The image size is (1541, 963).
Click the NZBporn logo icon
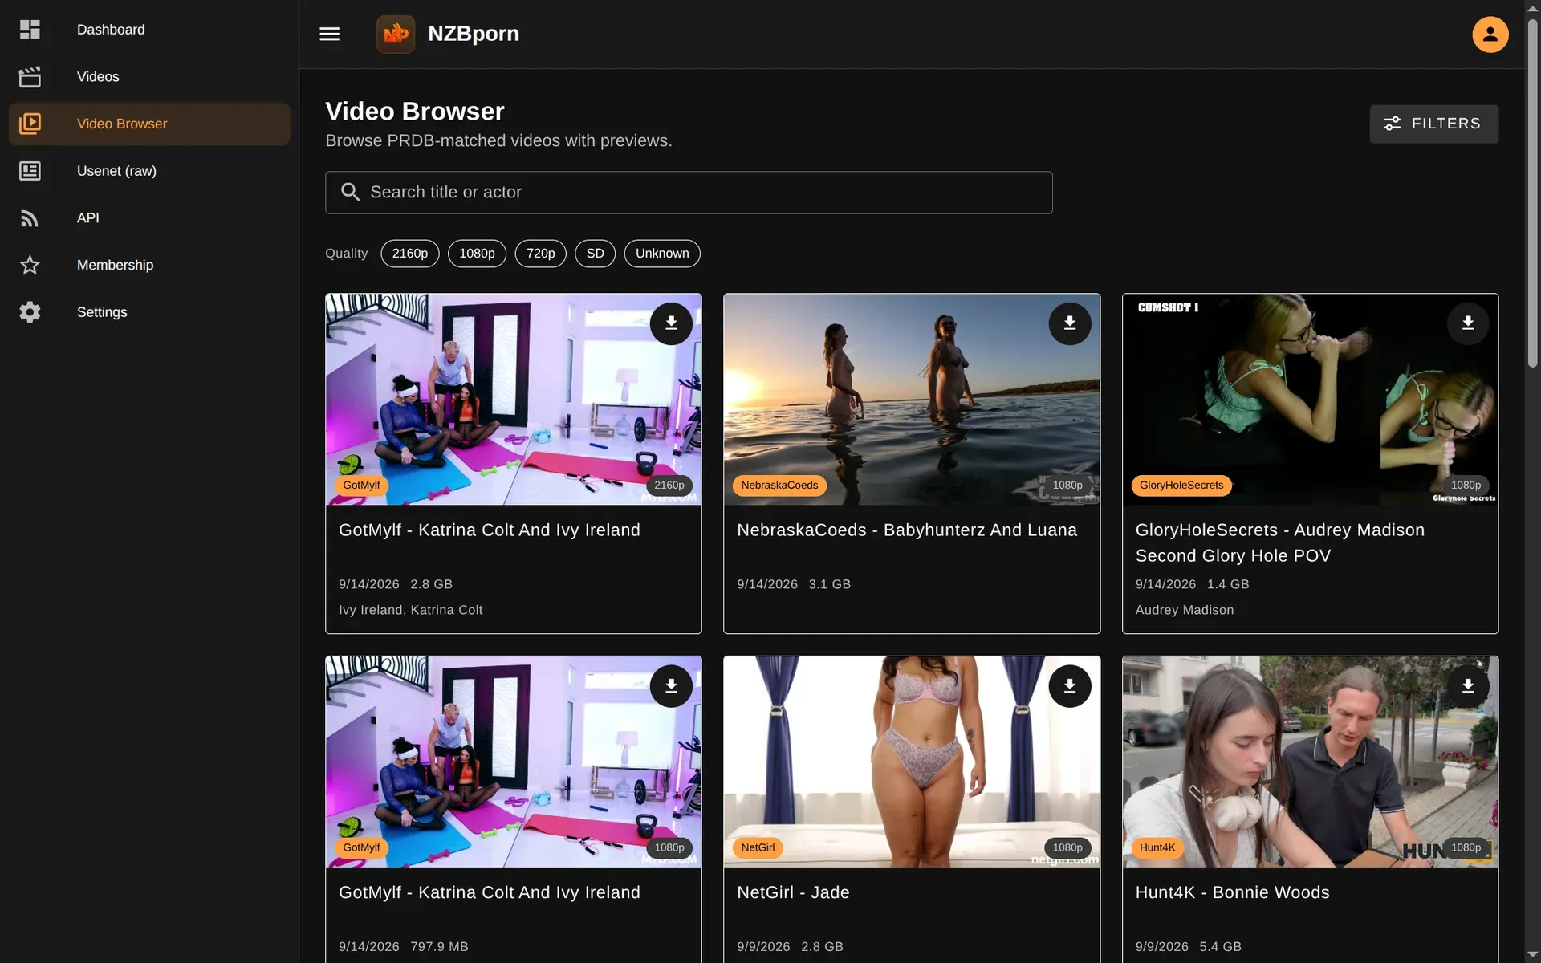(396, 34)
